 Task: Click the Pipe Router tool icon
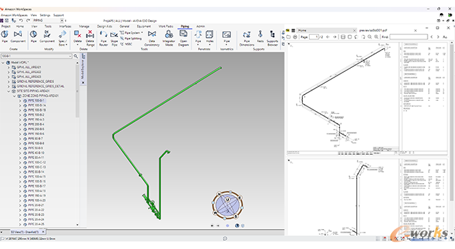tap(103, 38)
